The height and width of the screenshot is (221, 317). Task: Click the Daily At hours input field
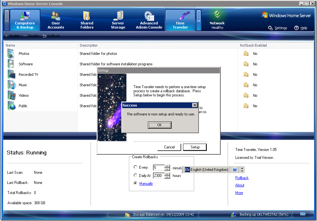159,176
